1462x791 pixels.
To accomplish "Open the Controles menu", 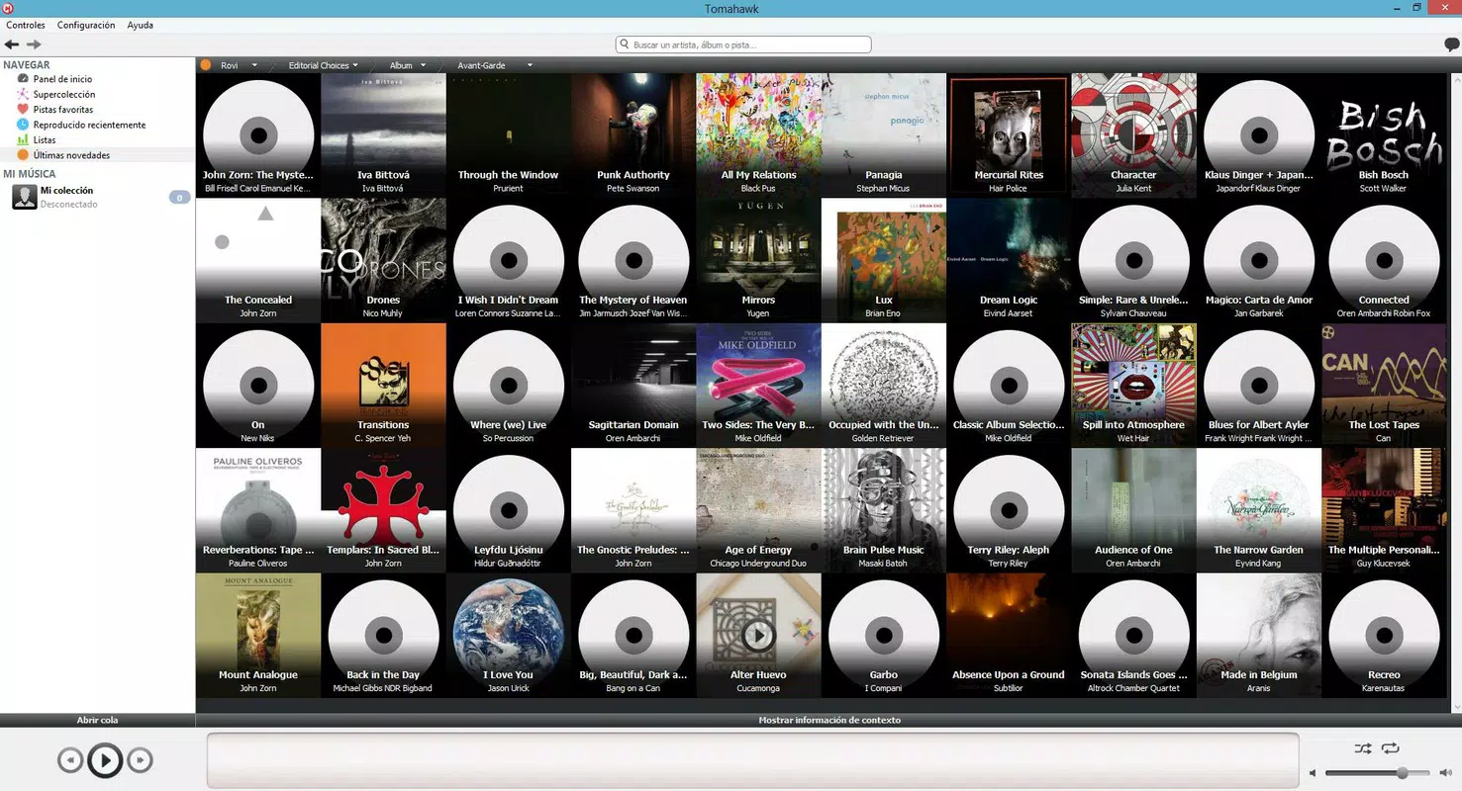I will click(x=26, y=25).
